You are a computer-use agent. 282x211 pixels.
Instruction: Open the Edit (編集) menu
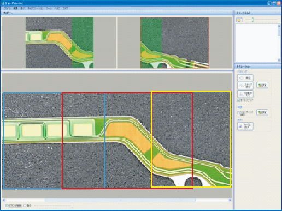pos(15,8)
